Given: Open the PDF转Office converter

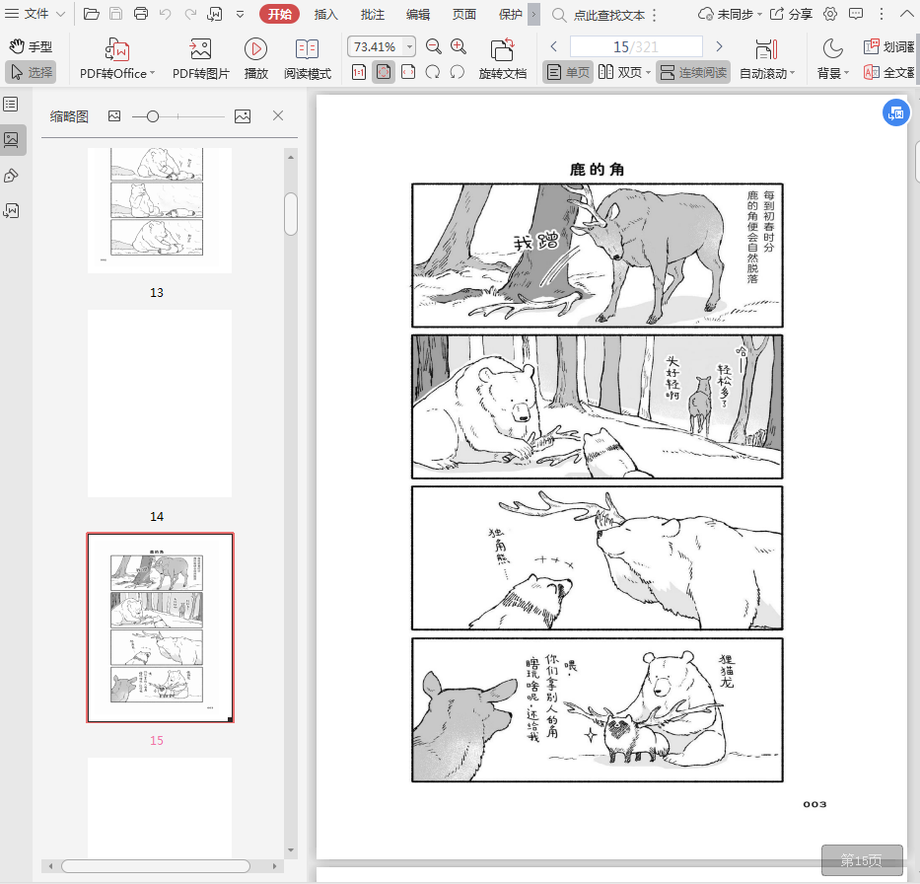Looking at the screenshot, I should click(116, 58).
